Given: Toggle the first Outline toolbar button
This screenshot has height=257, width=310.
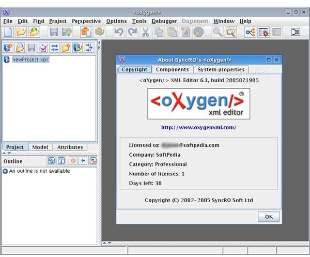Looking at the screenshot, I should click(51, 161).
